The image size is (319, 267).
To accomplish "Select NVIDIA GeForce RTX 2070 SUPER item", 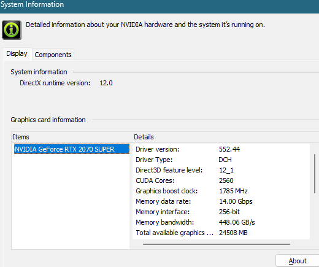I will click(72, 149).
